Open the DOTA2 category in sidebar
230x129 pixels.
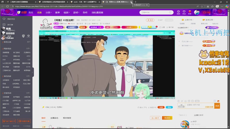click(x=5, y=56)
